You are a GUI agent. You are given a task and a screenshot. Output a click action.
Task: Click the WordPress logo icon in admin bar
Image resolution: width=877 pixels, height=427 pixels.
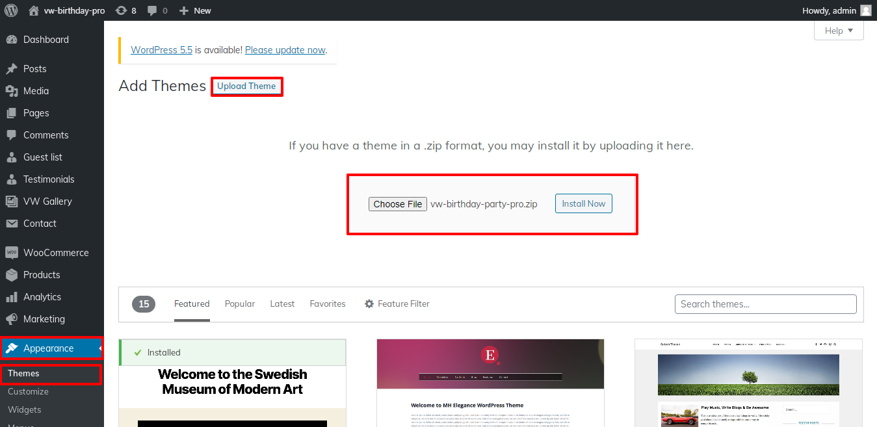pos(11,10)
